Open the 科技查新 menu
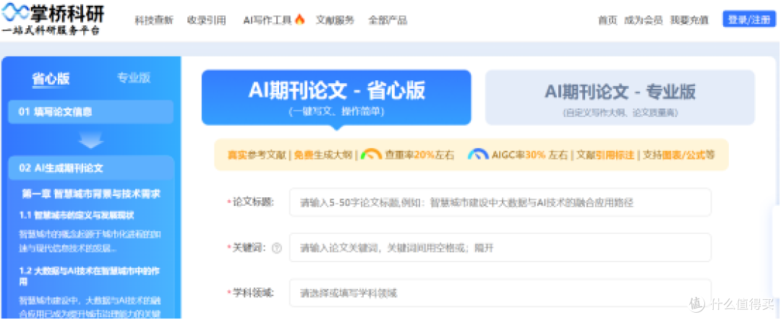781x320 pixels. pyautogui.click(x=154, y=20)
